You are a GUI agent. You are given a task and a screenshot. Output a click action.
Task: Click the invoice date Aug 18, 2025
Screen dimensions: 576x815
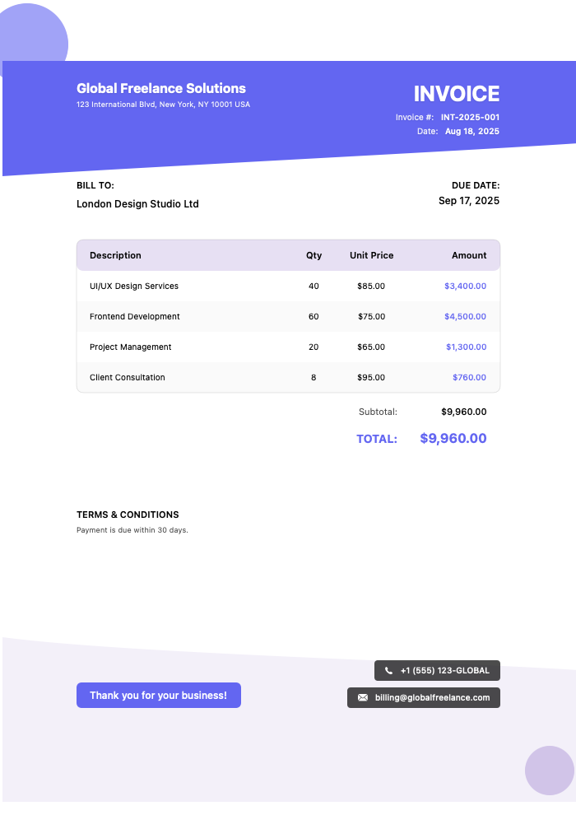coord(472,132)
